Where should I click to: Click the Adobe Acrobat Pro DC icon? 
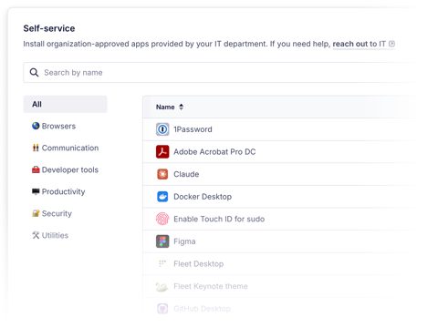(x=162, y=151)
